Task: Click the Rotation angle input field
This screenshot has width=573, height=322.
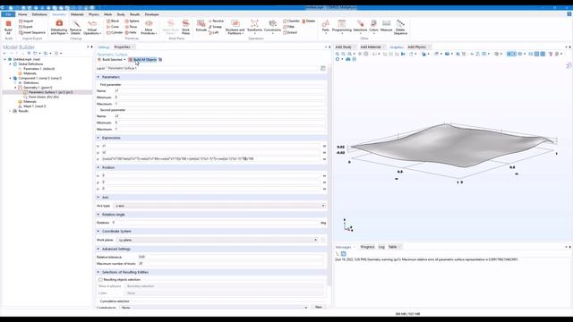Action: coord(216,223)
